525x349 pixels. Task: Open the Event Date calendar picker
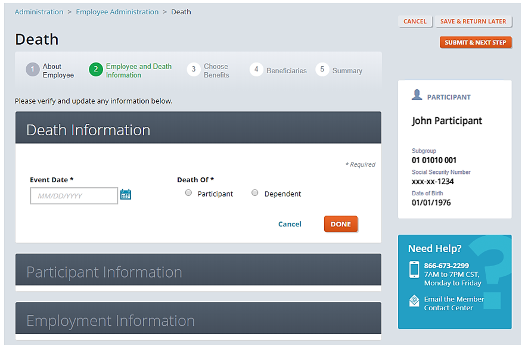click(x=126, y=194)
